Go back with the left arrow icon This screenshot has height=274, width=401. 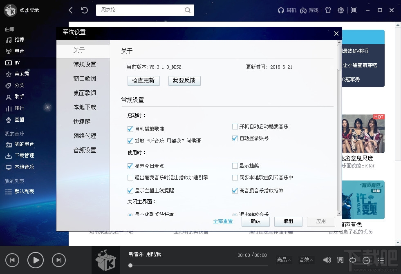[71, 10]
